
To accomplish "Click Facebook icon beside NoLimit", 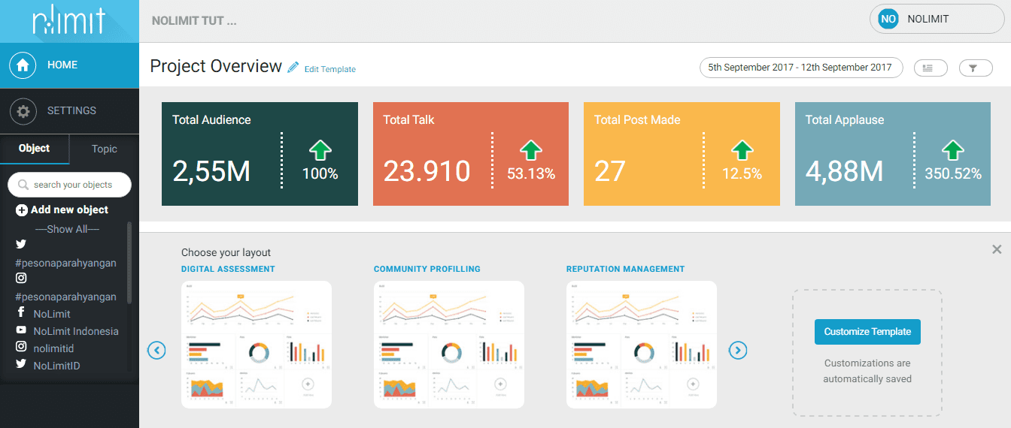I will (x=21, y=313).
